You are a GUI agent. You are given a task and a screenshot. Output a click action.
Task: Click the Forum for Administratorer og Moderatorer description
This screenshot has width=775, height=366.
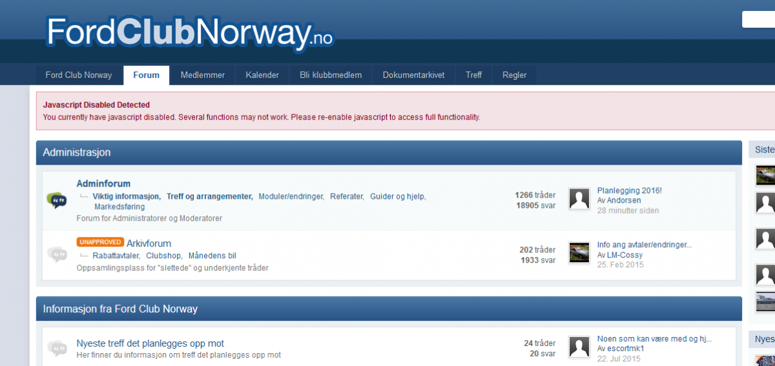click(149, 218)
